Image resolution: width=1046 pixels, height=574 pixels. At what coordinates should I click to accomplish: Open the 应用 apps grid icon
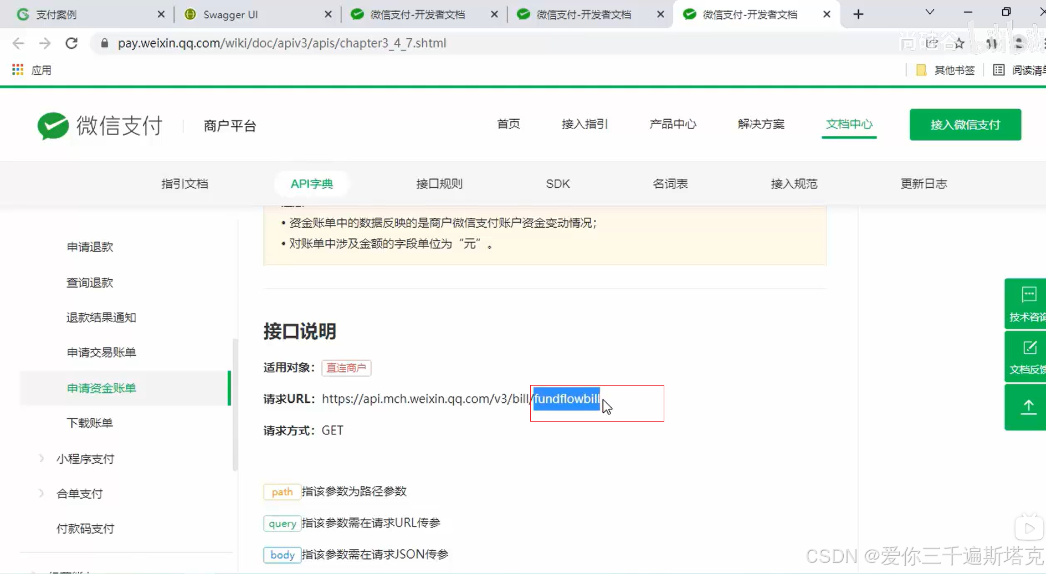pyautogui.click(x=18, y=70)
